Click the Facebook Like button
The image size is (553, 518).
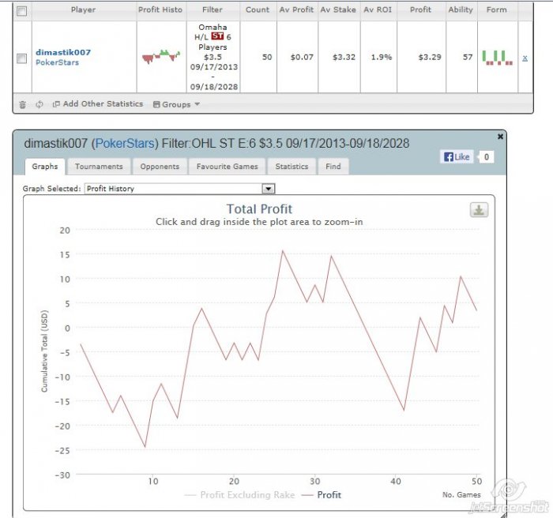pyautogui.click(x=457, y=157)
